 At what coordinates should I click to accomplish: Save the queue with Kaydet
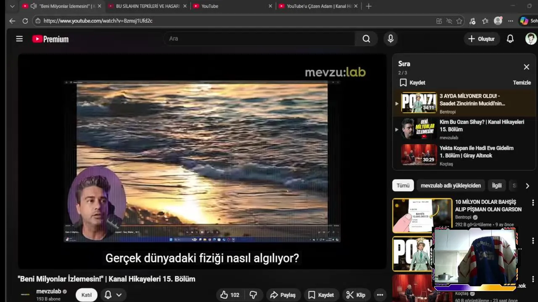412,83
